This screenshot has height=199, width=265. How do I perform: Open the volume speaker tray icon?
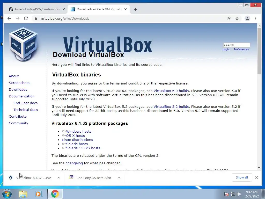pyautogui.click(x=239, y=194)
